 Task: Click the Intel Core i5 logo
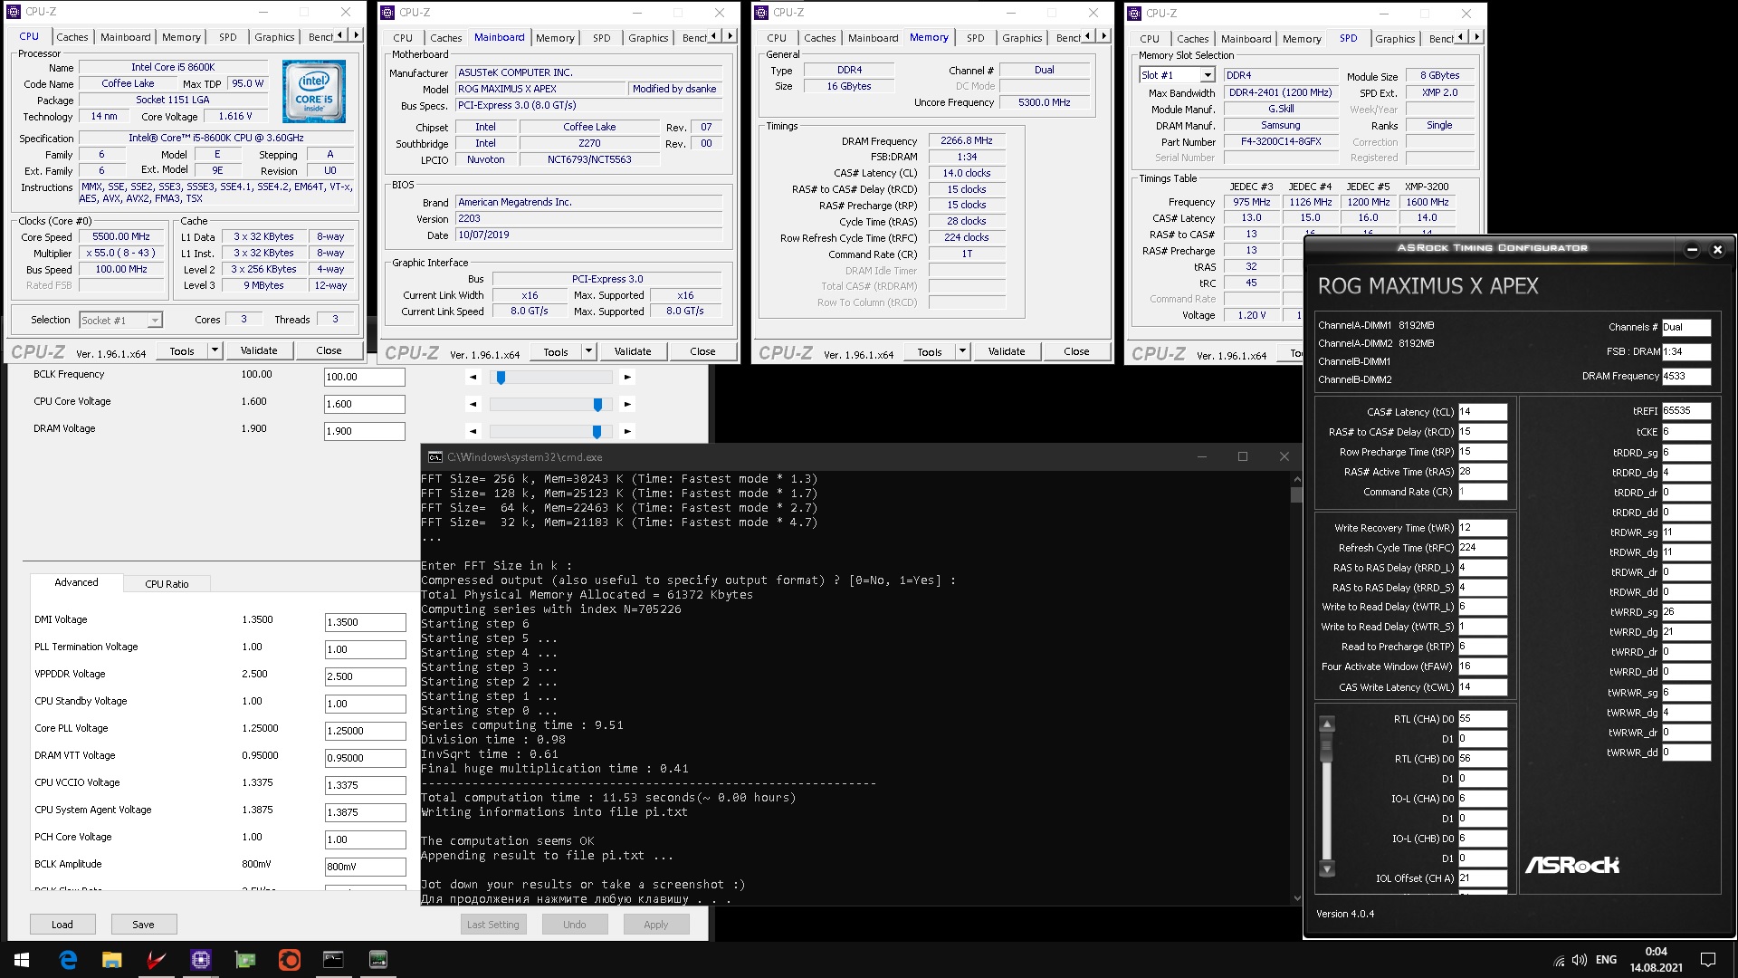(314, 91)
